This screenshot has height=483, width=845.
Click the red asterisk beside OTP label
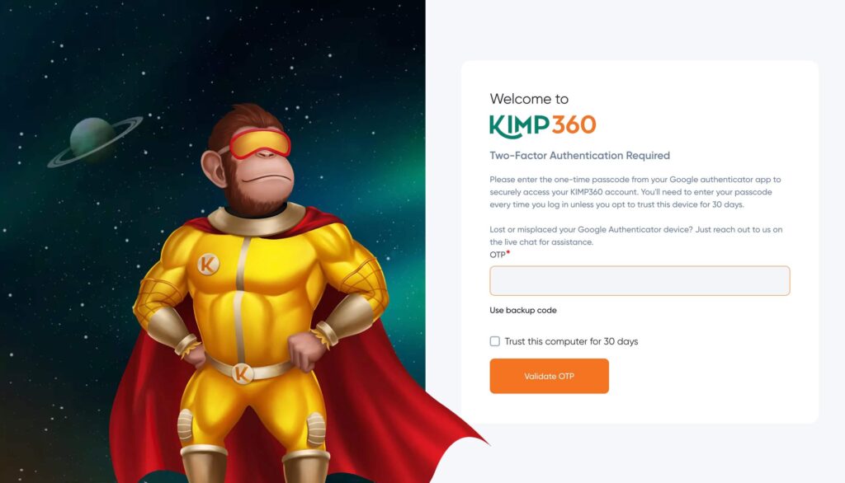coord(508,252)
